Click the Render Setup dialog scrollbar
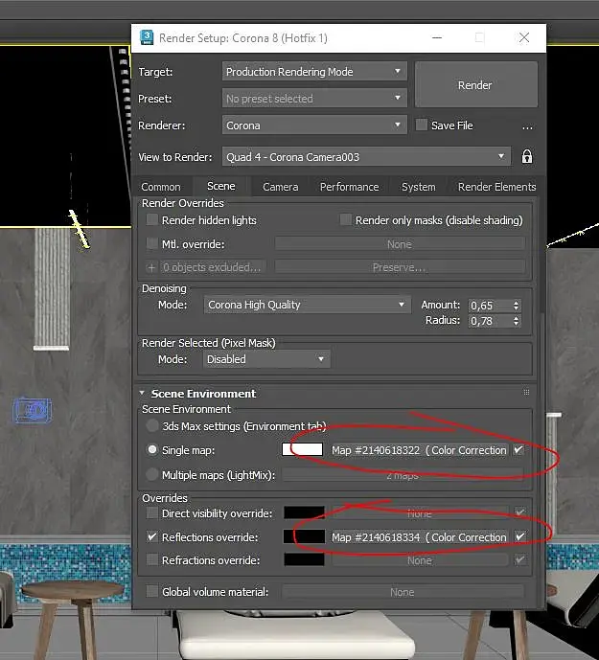Viewport: 599px width, 660px height. 542,257
